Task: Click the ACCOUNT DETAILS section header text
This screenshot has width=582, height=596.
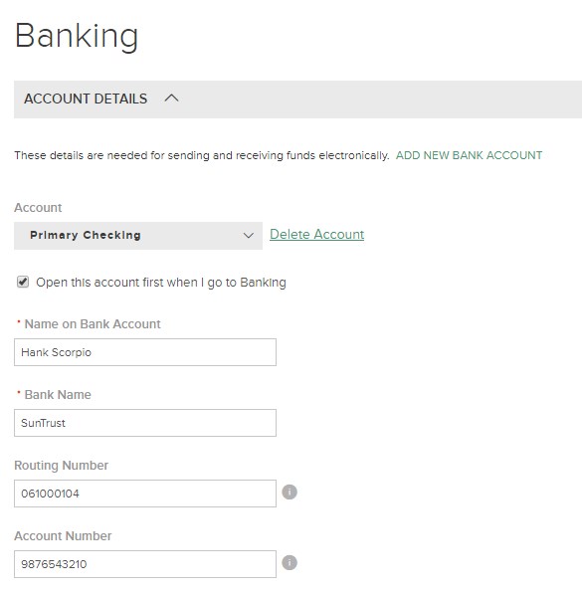Action: [86, 99]
